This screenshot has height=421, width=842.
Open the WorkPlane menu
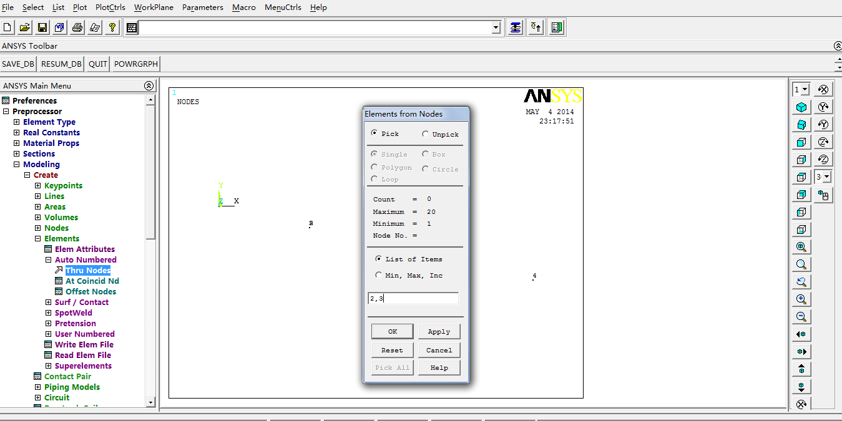pyautogui.click(x=154, y=7)
